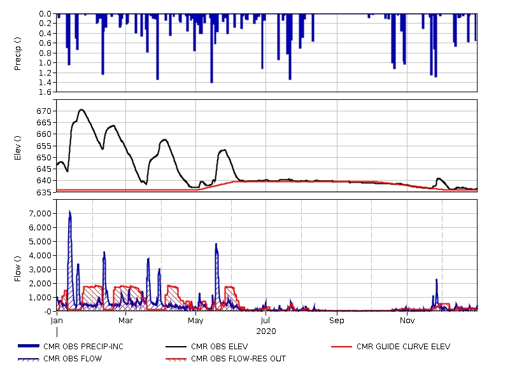The width and height of the screenshot is (510, 369).
Task: Click the 1,000 flow axis tick label
Action: (x=40, y=298)
